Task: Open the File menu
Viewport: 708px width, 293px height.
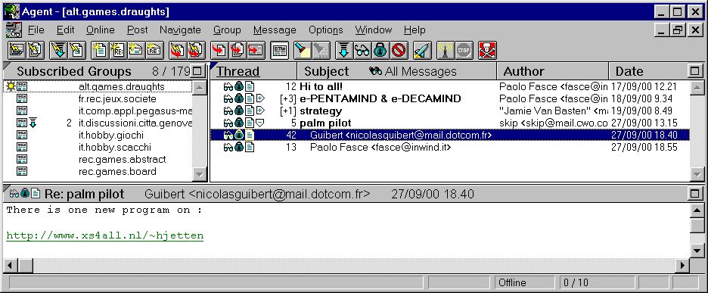Action: 36,30
